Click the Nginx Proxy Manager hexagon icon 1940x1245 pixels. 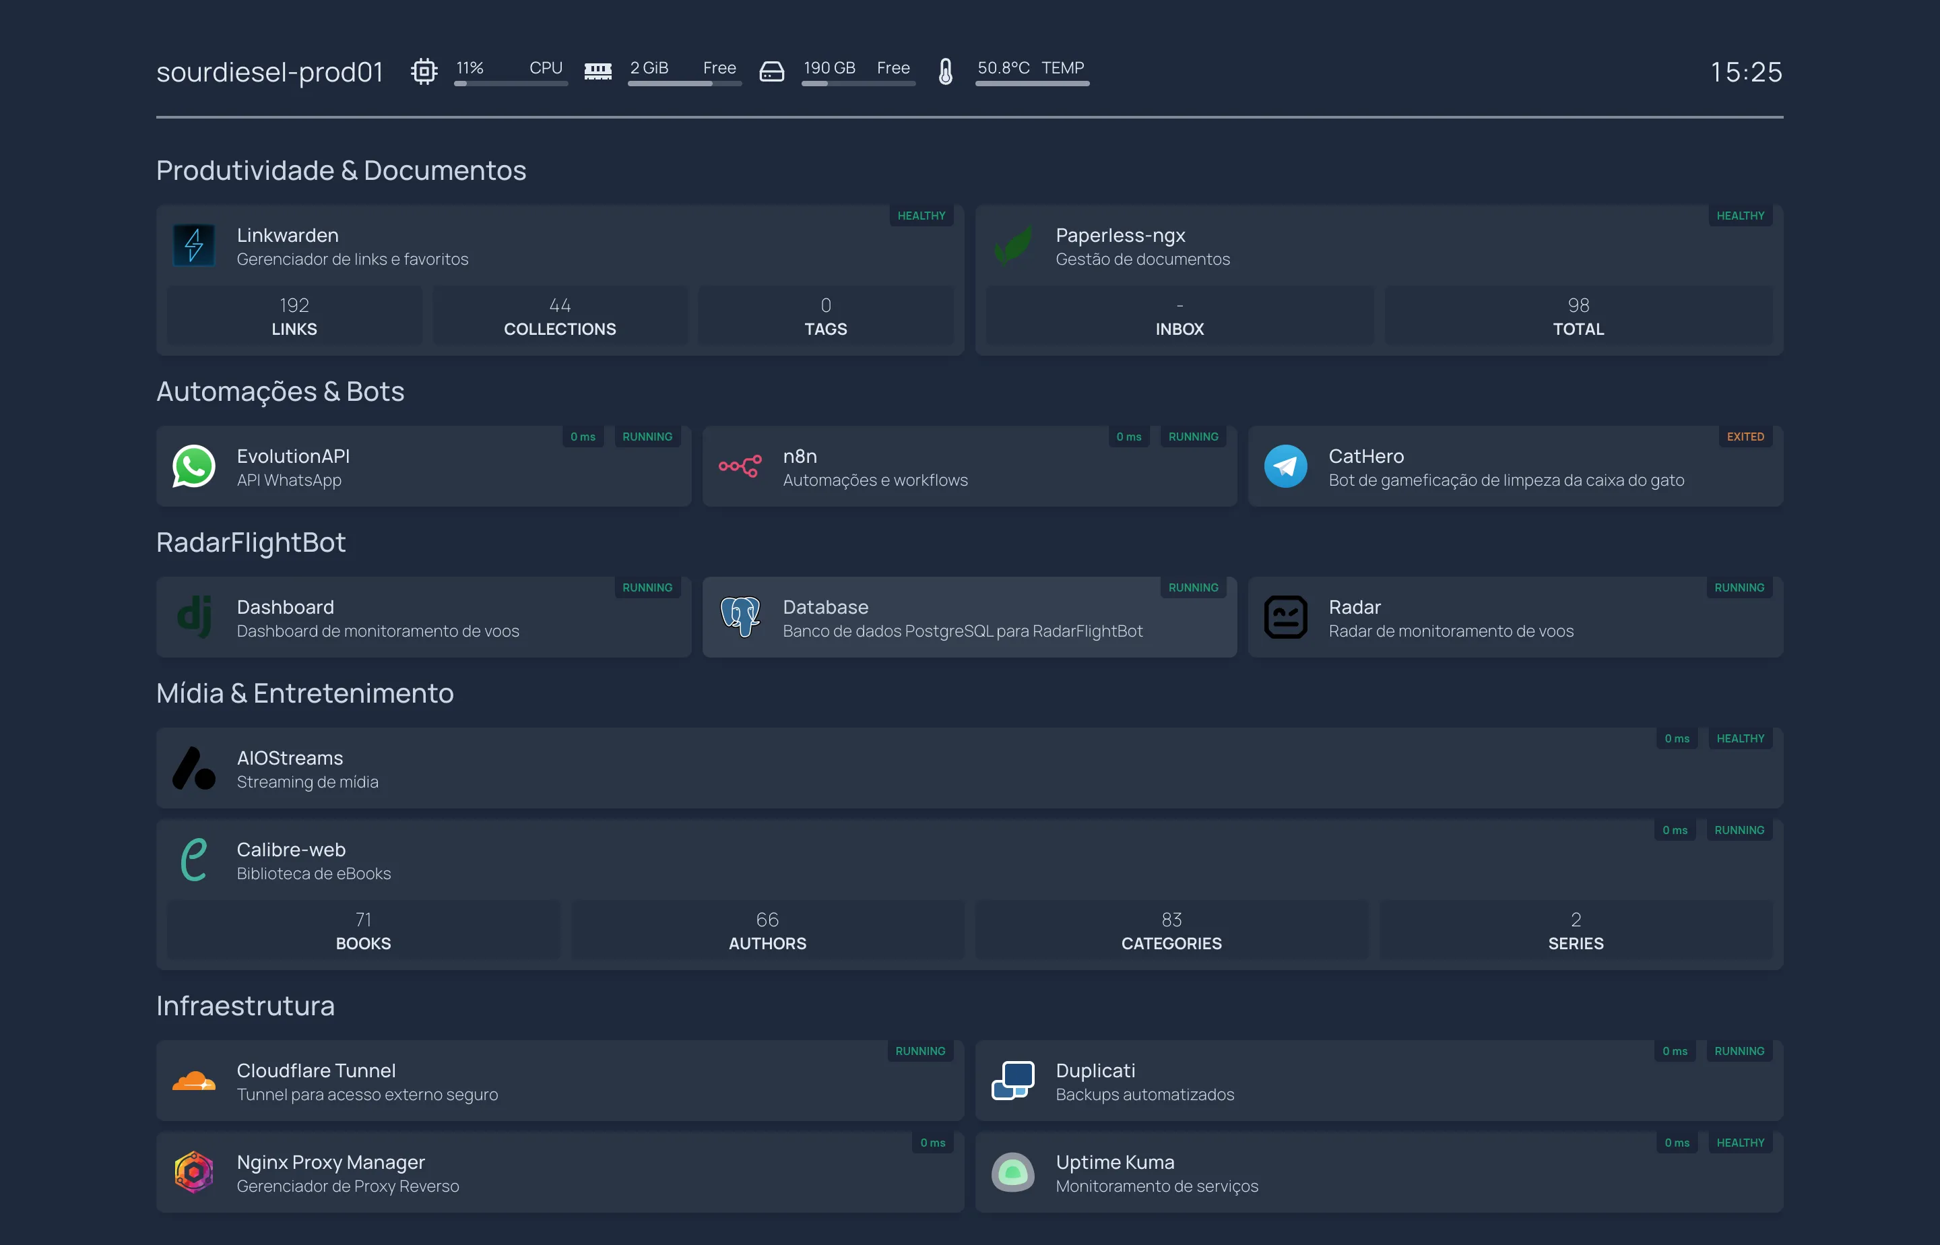194,1172
